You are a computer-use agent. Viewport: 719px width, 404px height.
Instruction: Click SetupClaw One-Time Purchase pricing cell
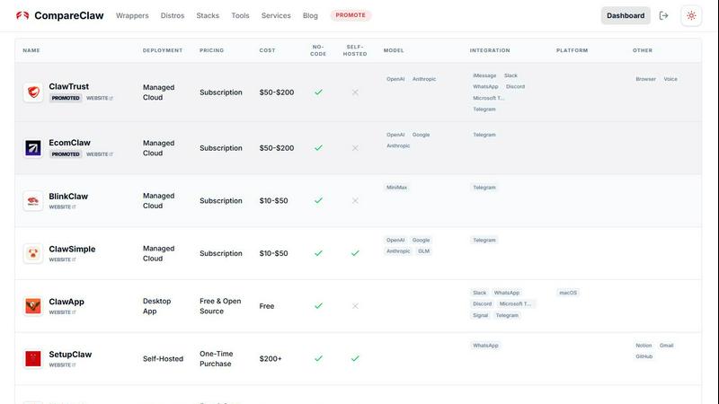point(216,358)
